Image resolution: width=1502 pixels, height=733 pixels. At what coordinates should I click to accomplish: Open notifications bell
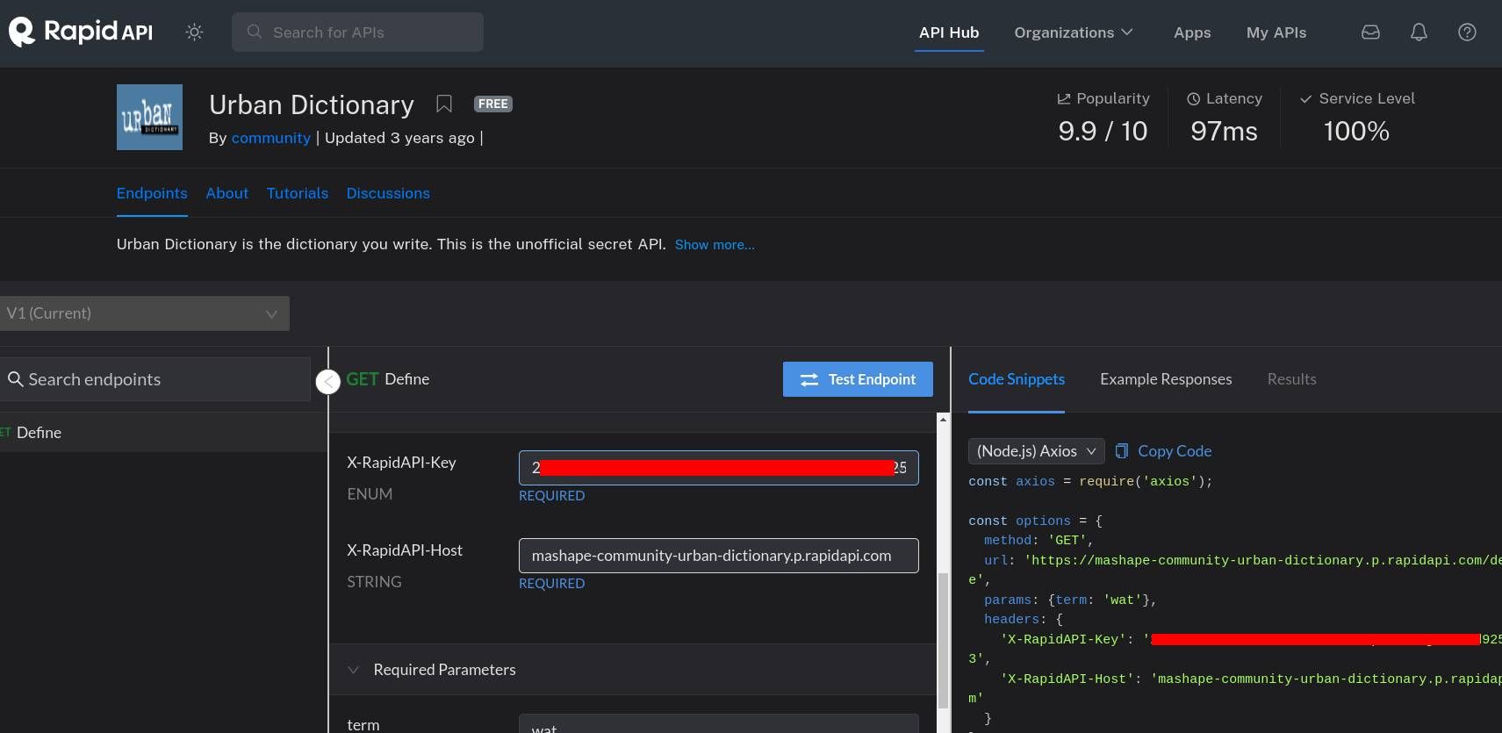[1419, 32]
